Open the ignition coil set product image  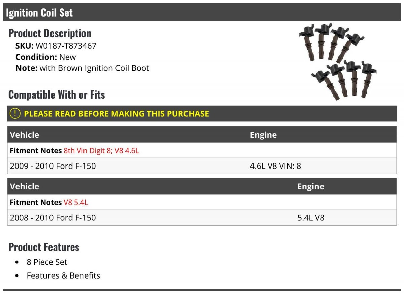coord(338,62)
